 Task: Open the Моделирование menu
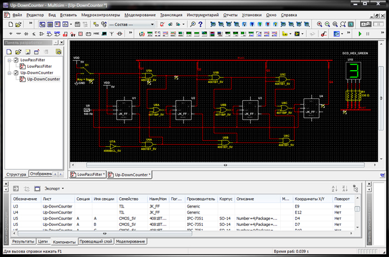140,15
